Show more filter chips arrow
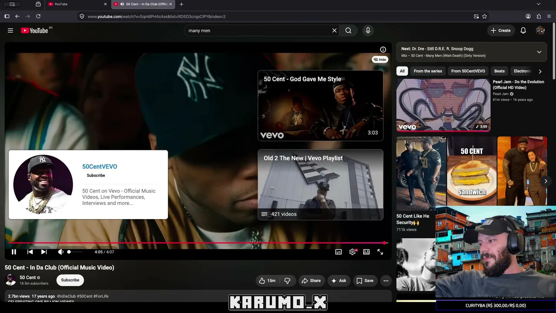 [540, 71]
